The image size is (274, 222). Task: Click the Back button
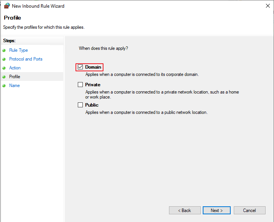185,210
